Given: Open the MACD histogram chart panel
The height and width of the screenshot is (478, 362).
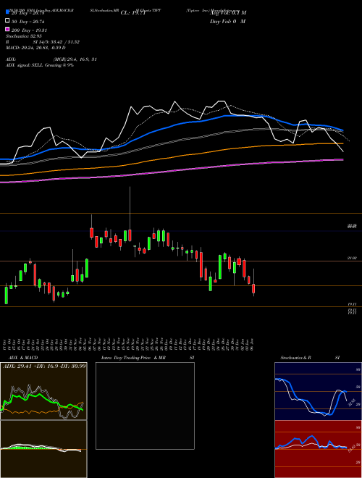Looking at the screenshot, I should pyautogui.click(x=43, y=449).
